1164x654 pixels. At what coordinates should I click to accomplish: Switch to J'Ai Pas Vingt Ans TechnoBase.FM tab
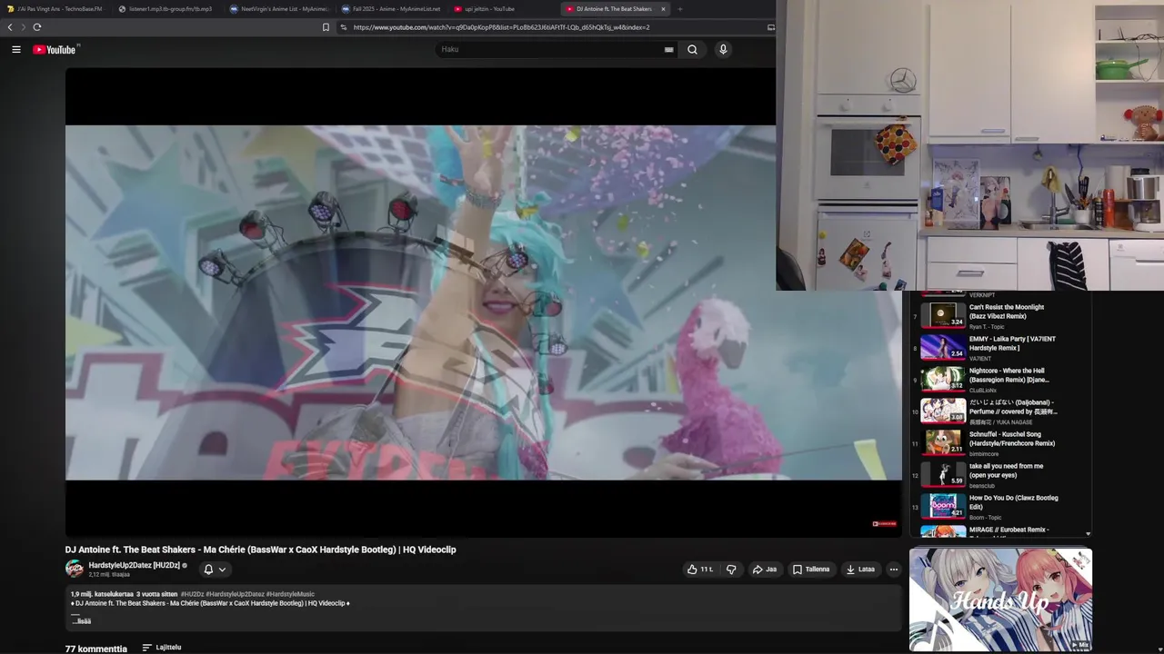point(55,9)
